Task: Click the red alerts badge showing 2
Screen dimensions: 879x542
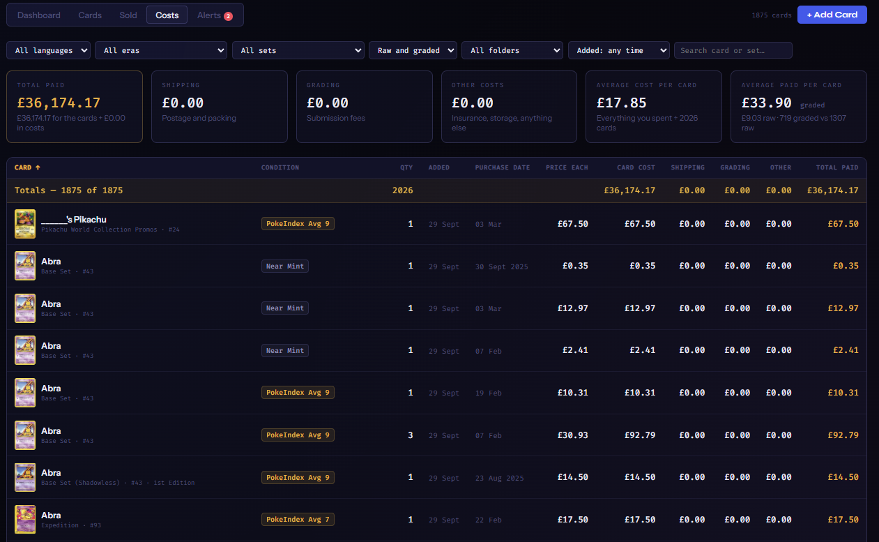Action: point(228,16)
